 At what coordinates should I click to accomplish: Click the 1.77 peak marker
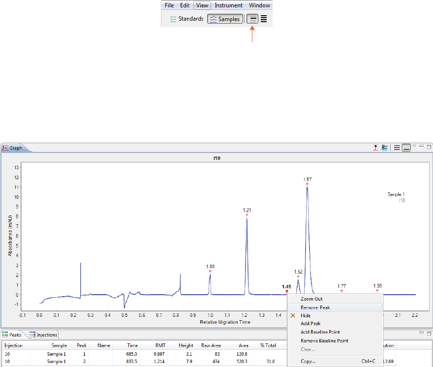pyautogui.click(x=341, y=291)
